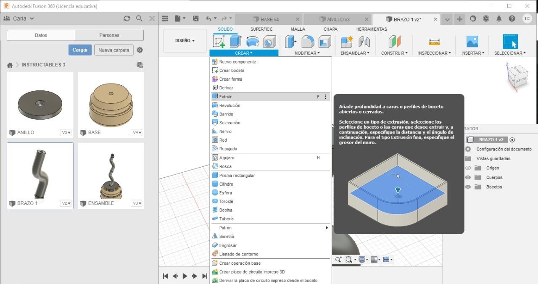Open the Help question mark menu
This screenshot has height=284, width=538.
pyautogui.click(x=512, y=18)
